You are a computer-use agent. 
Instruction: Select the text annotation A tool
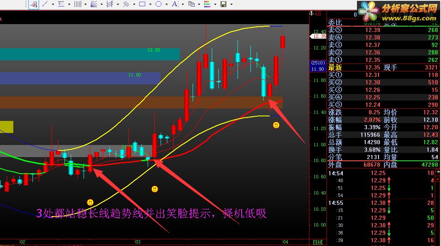175,4
